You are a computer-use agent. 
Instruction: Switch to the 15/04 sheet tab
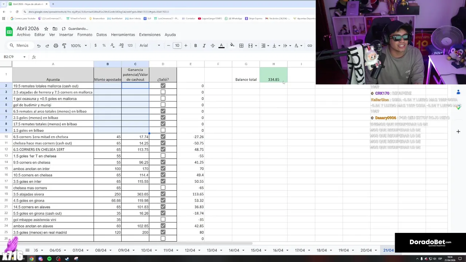point(256,250)
